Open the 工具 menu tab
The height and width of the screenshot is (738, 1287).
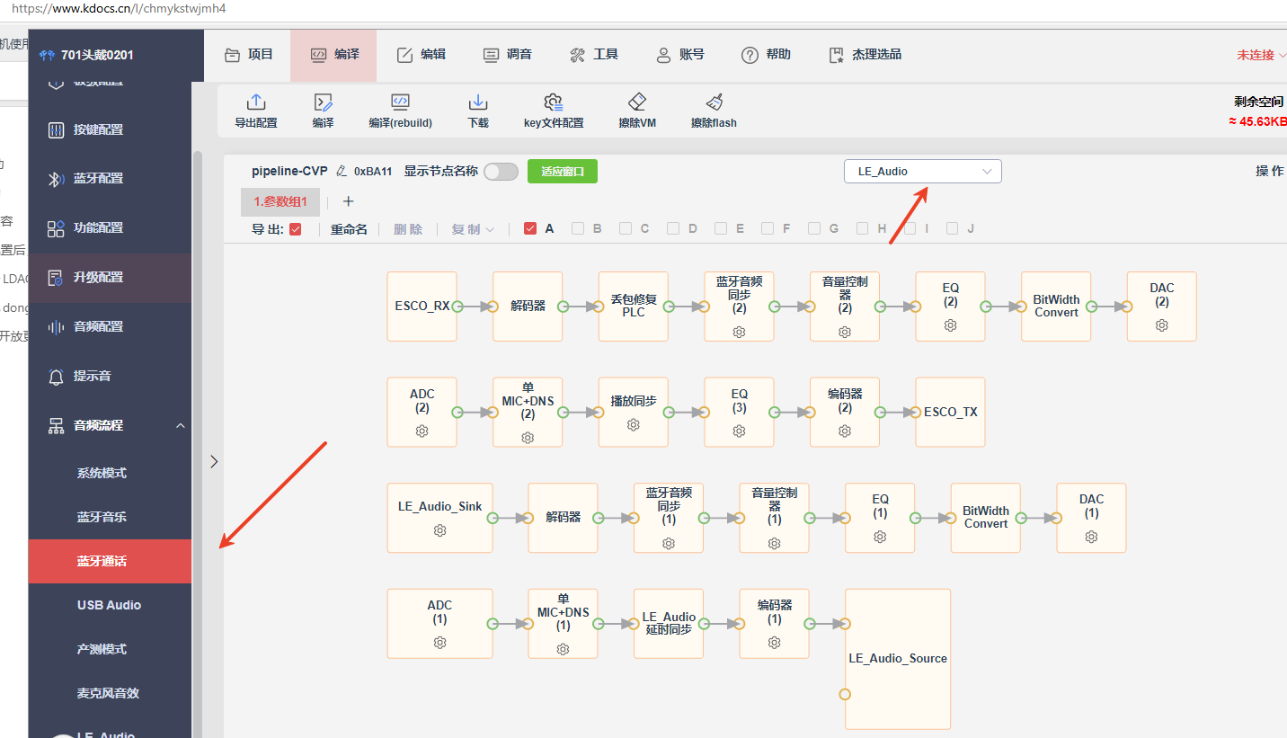point(594,55)
